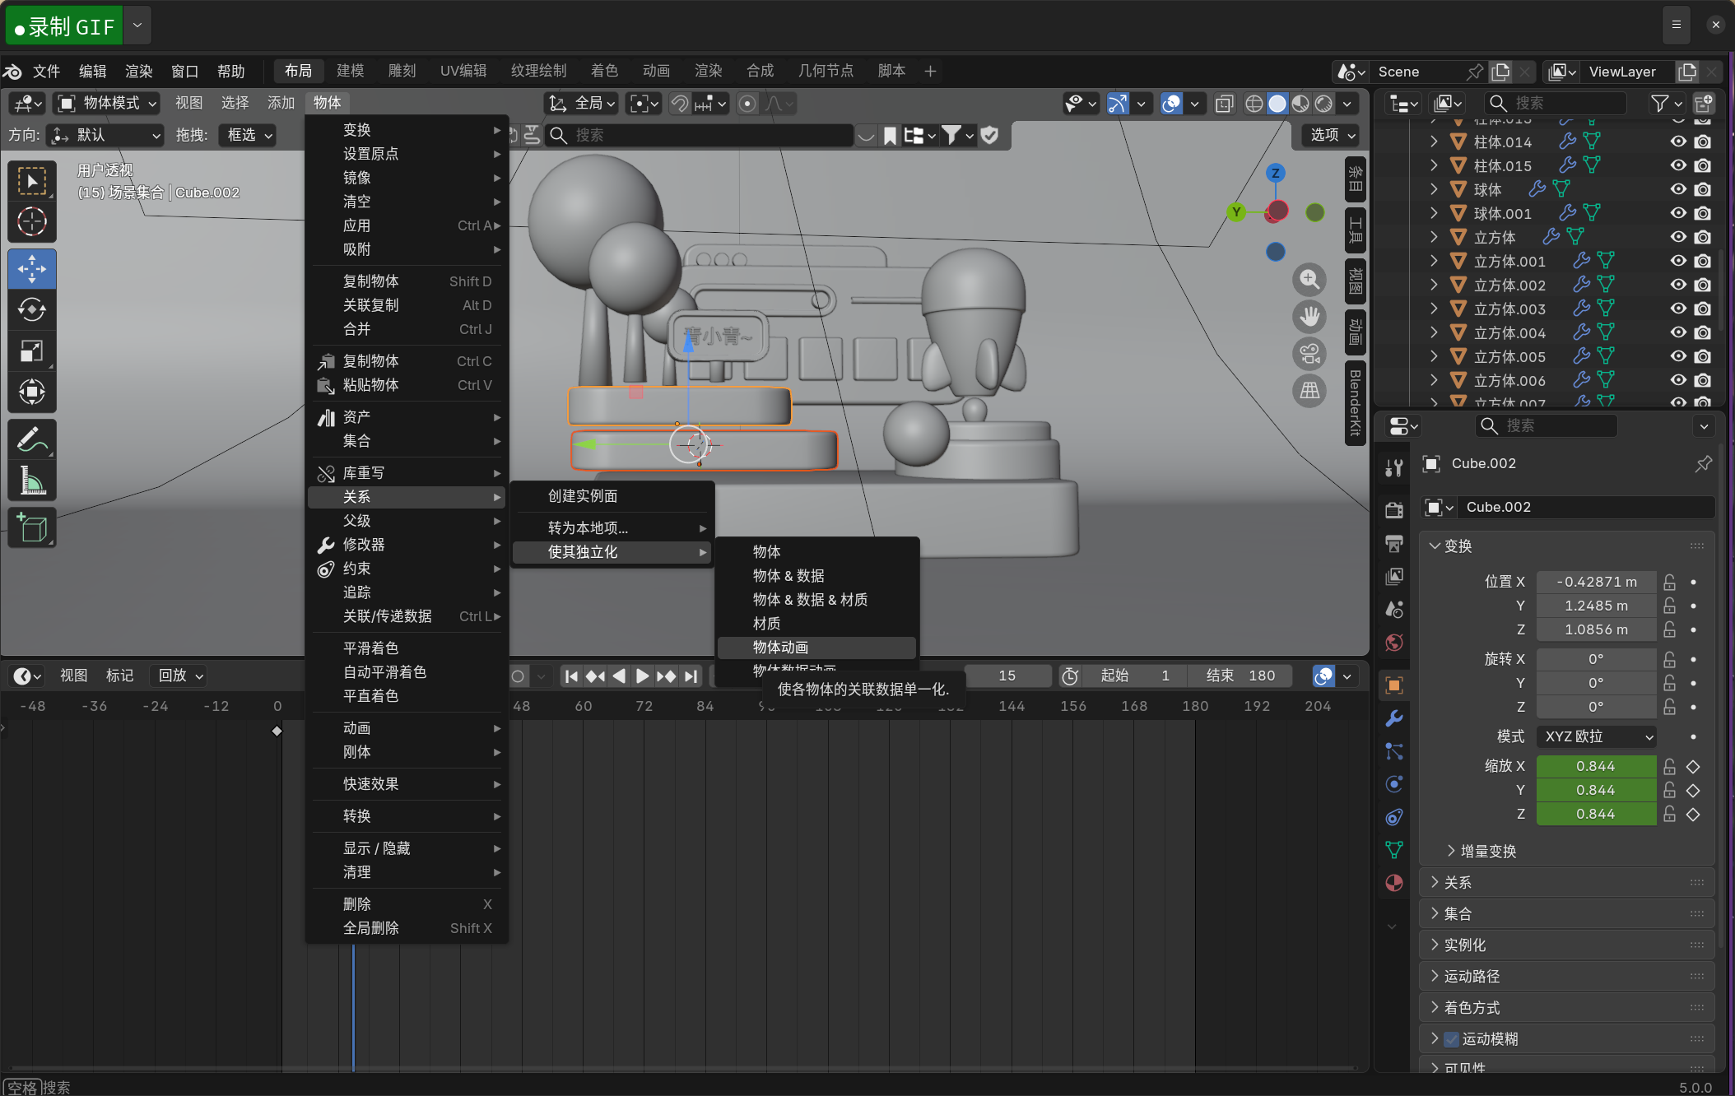Expand the 关系 panel in properties
Screen dimensions: 1735x1096
pyautogui.click(x=1458, y=882)
